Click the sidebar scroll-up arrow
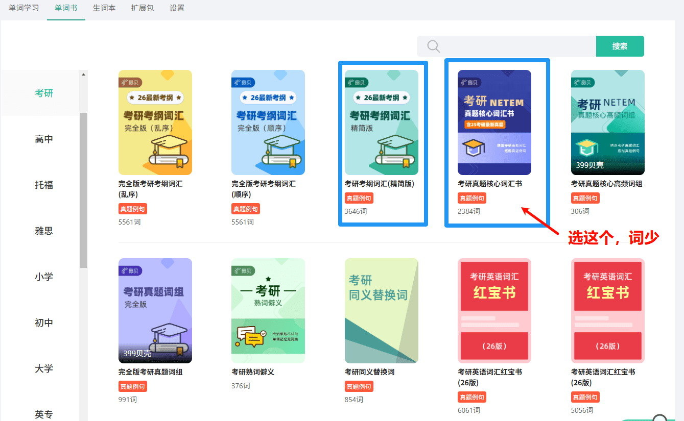The width and height of the screenshot is (684, 421). pos(84,75)
